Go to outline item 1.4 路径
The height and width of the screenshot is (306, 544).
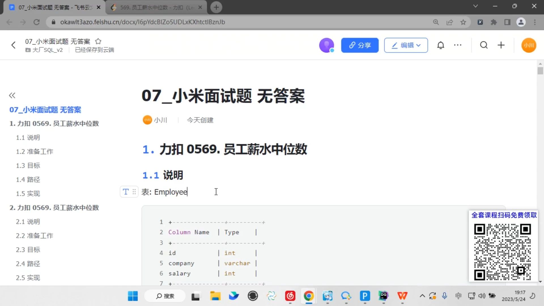point(28,180)
